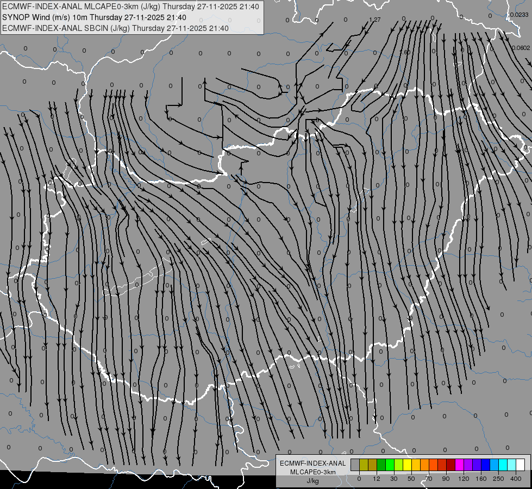532x489 pixels.
Task: Click the 0.0233 value on the map
Action: pos(519,15)
